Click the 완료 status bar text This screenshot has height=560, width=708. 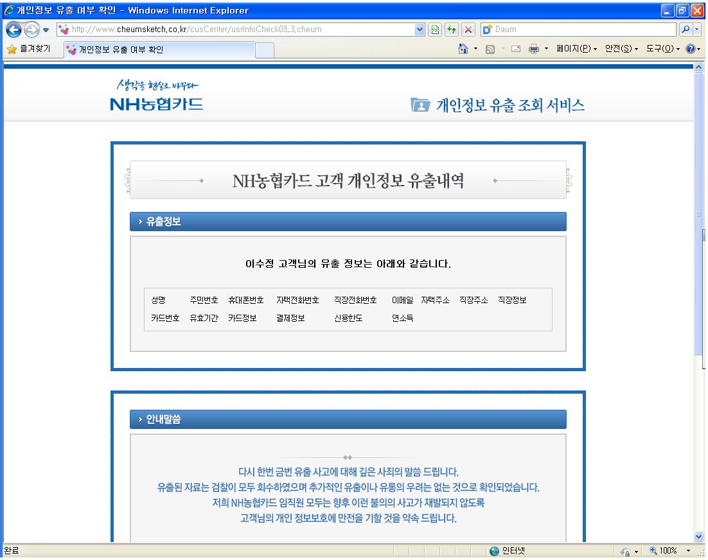[x=12, y=550]
